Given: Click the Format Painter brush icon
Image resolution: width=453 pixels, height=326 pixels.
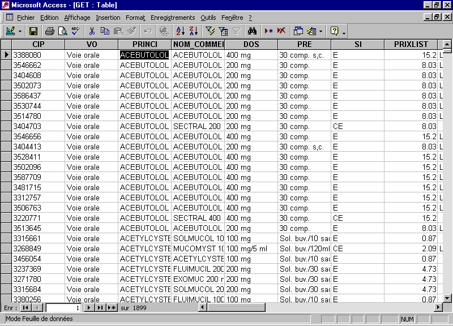Looking at the screenshot, I should click(x=131, y=31).
